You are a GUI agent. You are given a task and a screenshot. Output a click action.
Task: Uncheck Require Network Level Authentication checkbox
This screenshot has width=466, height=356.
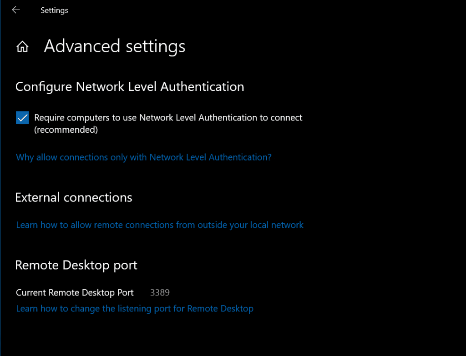[x=22, y=118]
